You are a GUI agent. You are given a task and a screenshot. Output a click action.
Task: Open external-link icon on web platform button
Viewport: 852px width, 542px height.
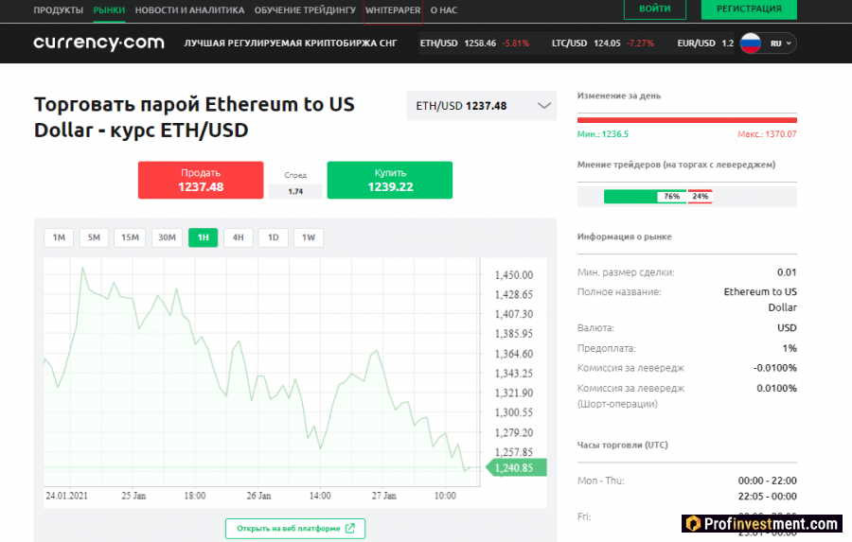click(350, 528)
